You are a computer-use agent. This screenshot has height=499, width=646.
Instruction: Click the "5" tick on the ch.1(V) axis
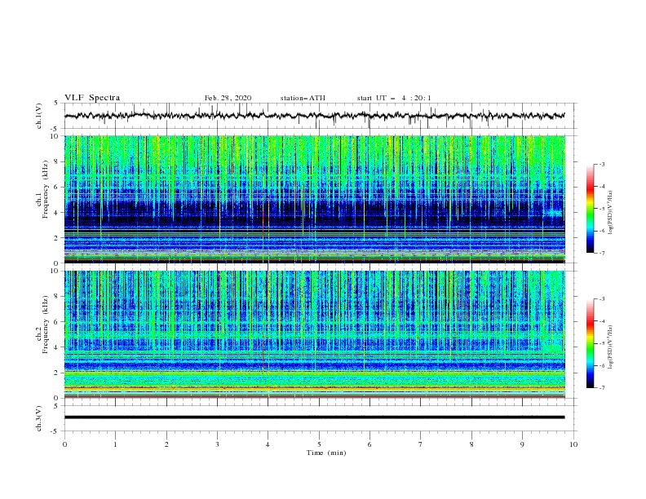pyautogui.click(x=57, y=104)
